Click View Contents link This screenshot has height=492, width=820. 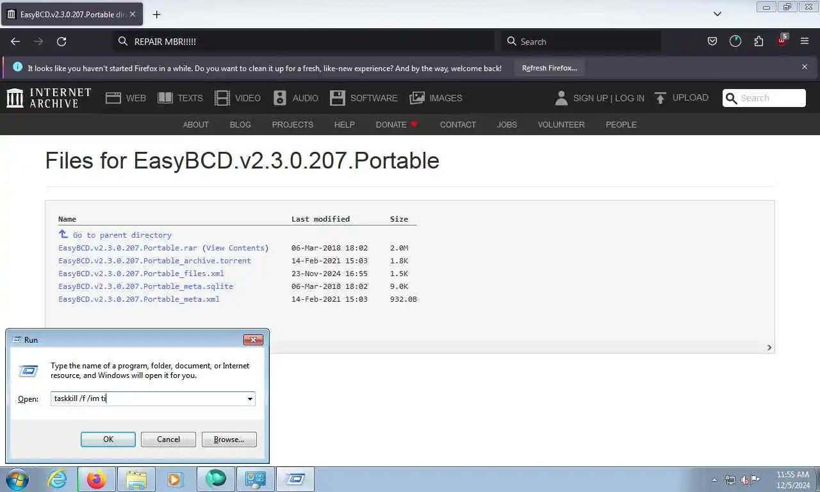click(x=235, y=248)
